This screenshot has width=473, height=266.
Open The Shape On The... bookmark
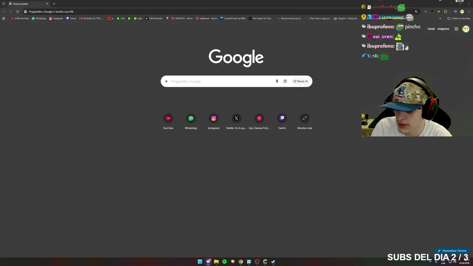(260, 18)
